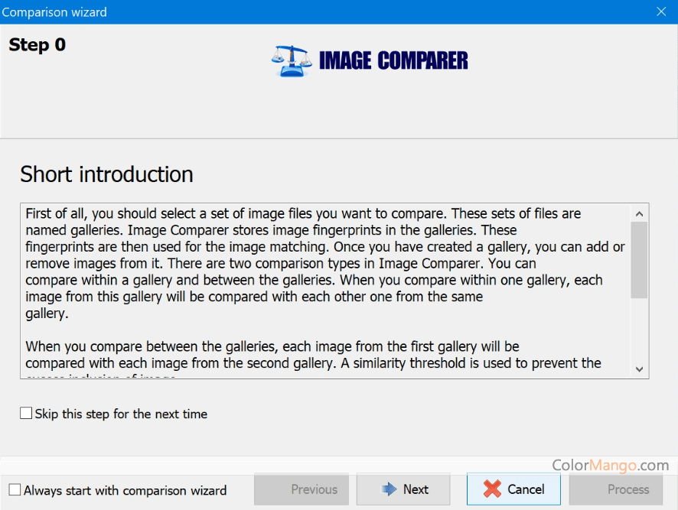Abort the wizard using the Cancel label
This screenshot has height=510, width=678.
point(526,489)
